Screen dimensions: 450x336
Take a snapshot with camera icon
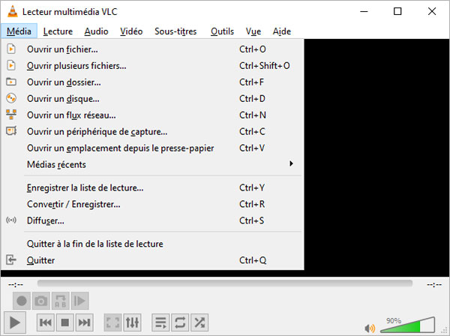click(41, 301)
